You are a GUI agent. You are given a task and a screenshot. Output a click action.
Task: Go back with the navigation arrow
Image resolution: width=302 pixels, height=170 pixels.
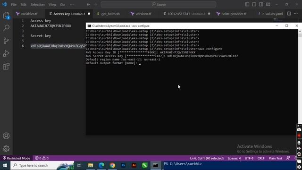pyautogui.click(x=88, y=4)
